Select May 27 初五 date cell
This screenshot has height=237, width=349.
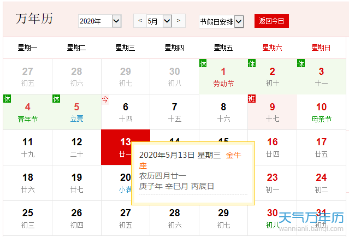coord(126,218)
